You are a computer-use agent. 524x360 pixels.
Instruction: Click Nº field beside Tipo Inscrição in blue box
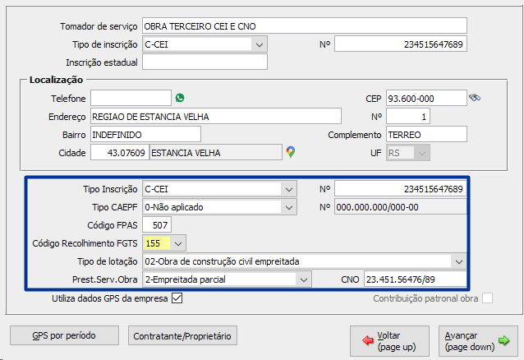(401, 189)
